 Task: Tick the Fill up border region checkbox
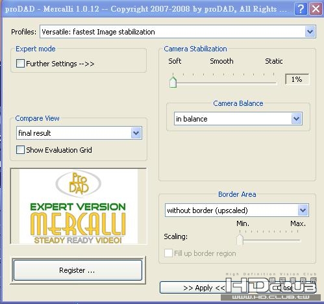(x=168, y=253)
